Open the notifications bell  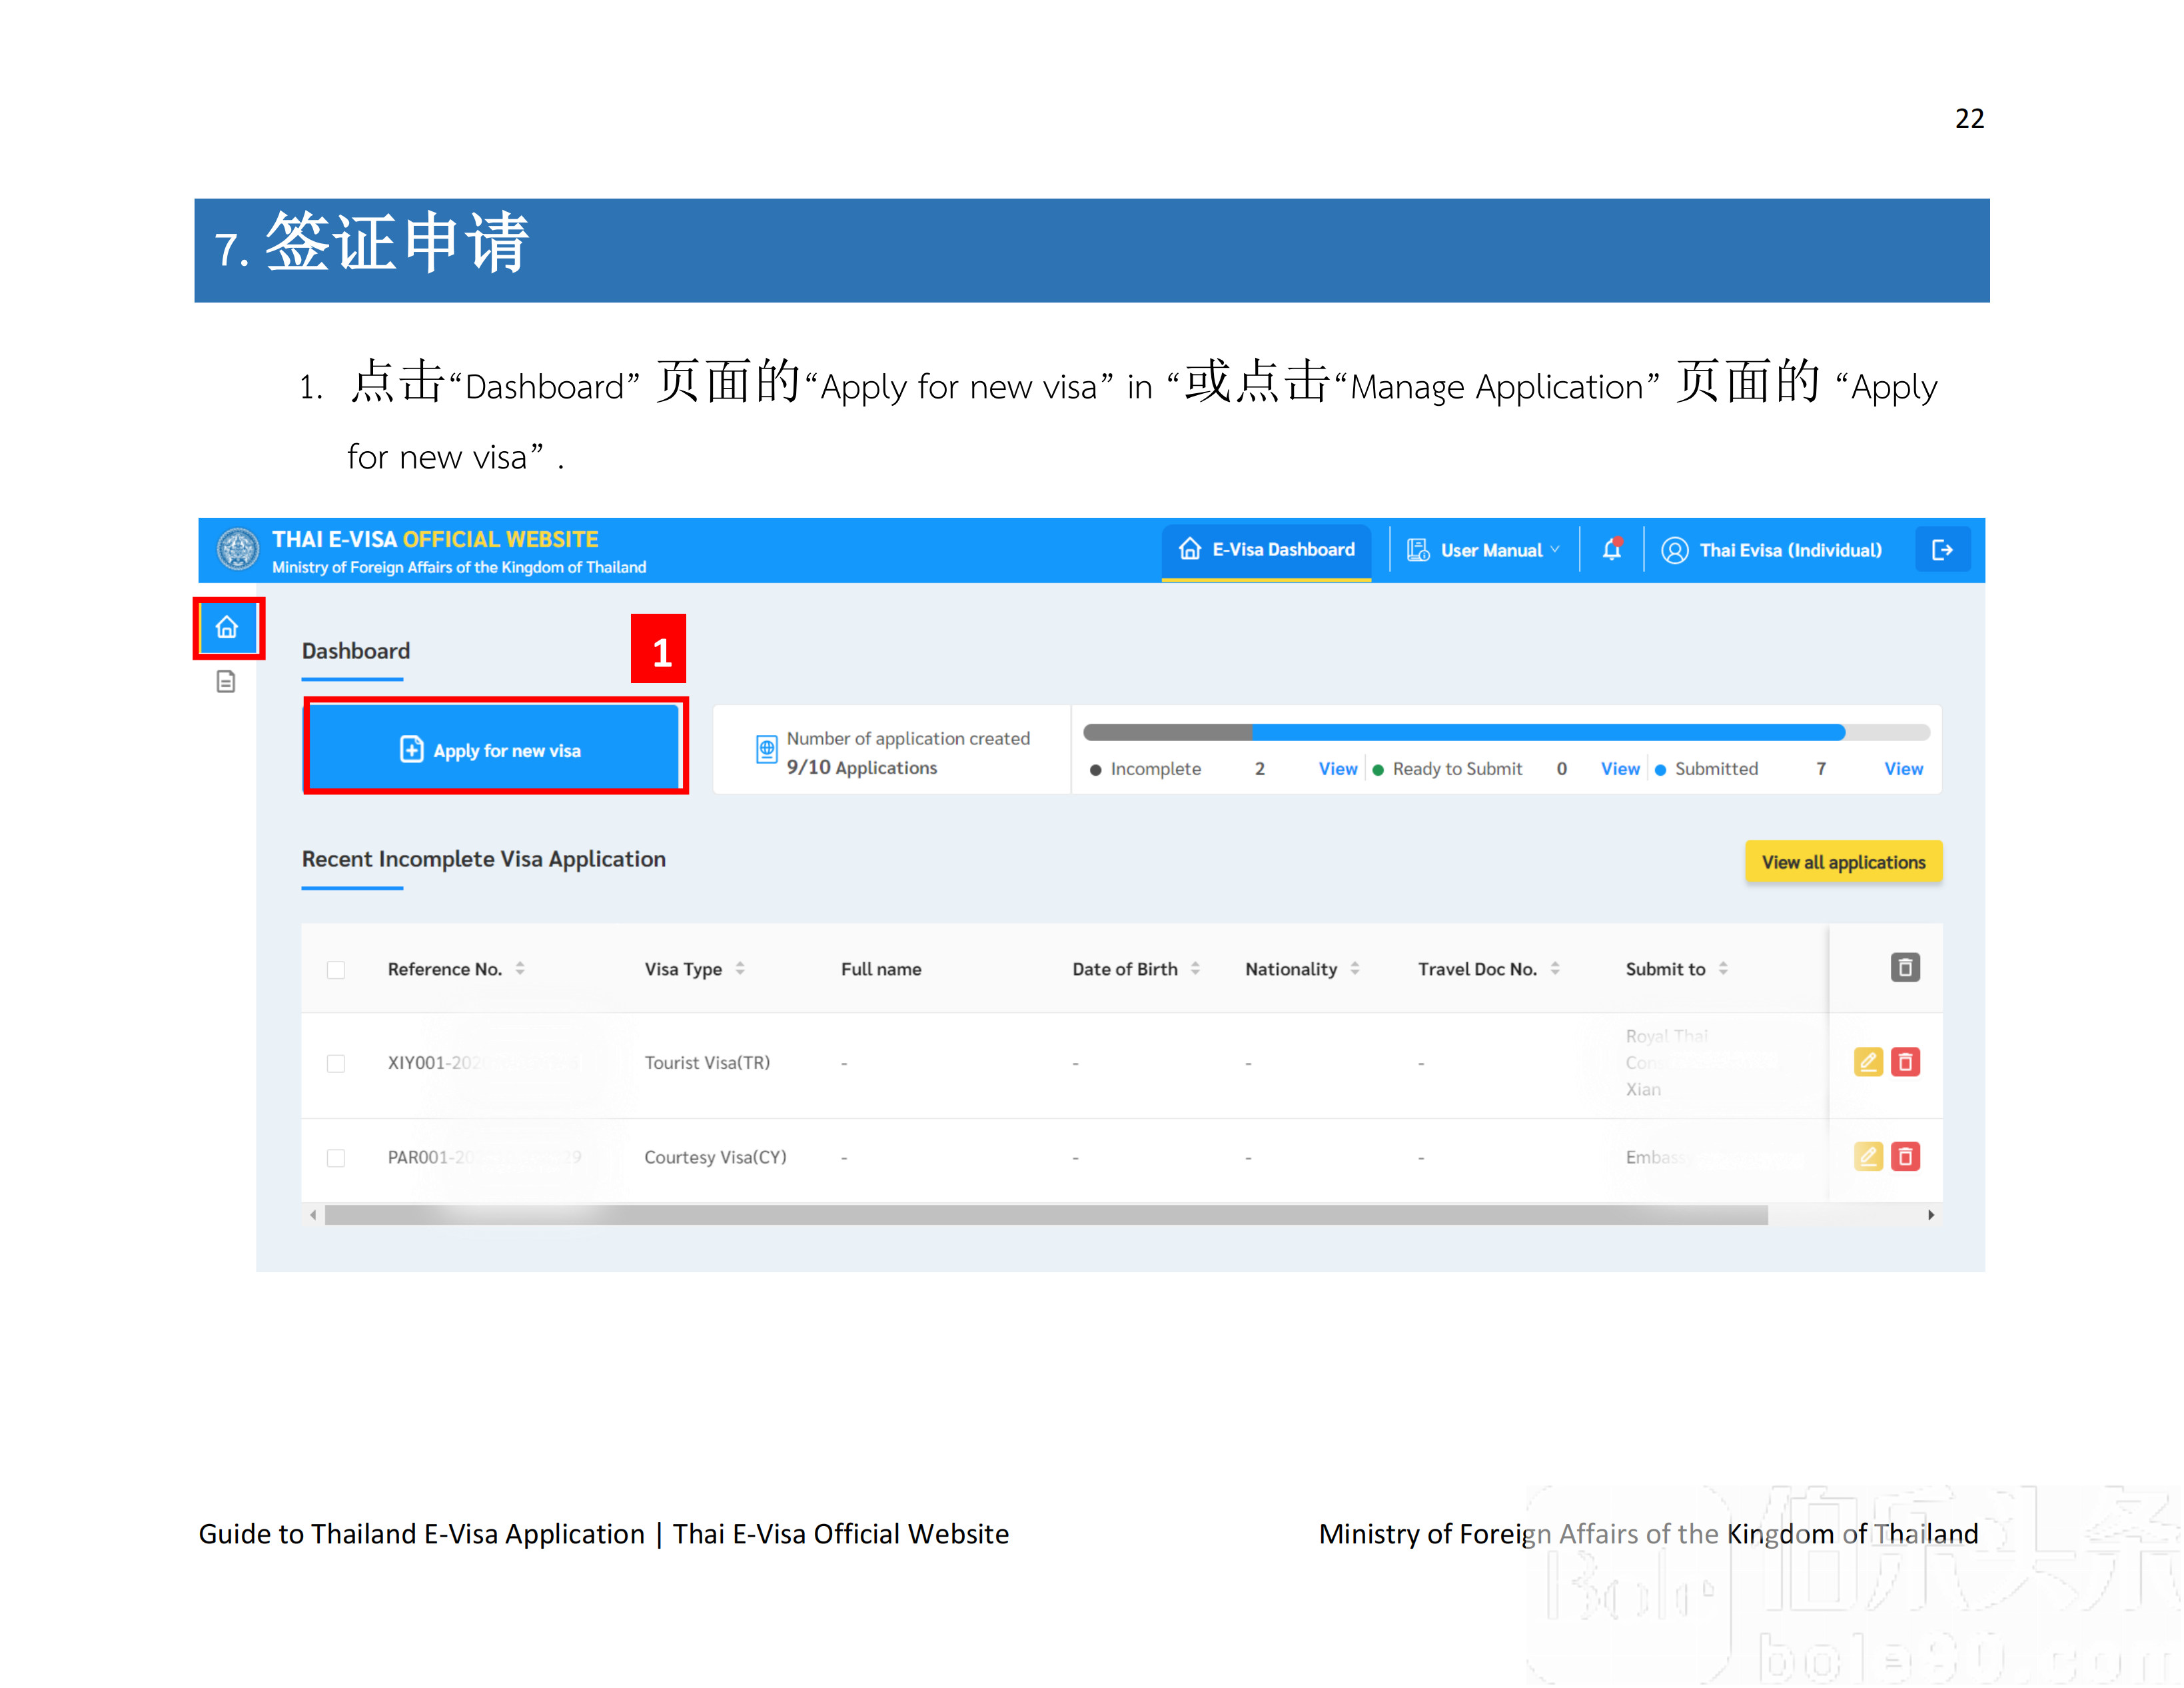tap(1612, 549)
